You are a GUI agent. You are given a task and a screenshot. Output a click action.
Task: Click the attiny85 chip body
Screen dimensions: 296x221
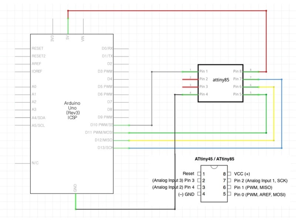(221, 83)
